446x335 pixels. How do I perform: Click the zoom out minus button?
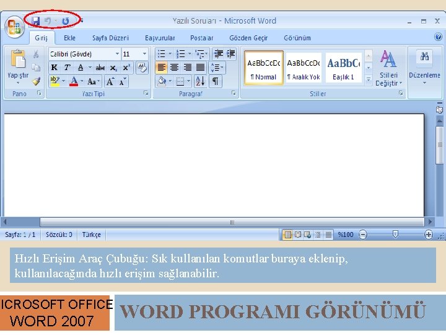pyautogui.click(x=363, y=234)
